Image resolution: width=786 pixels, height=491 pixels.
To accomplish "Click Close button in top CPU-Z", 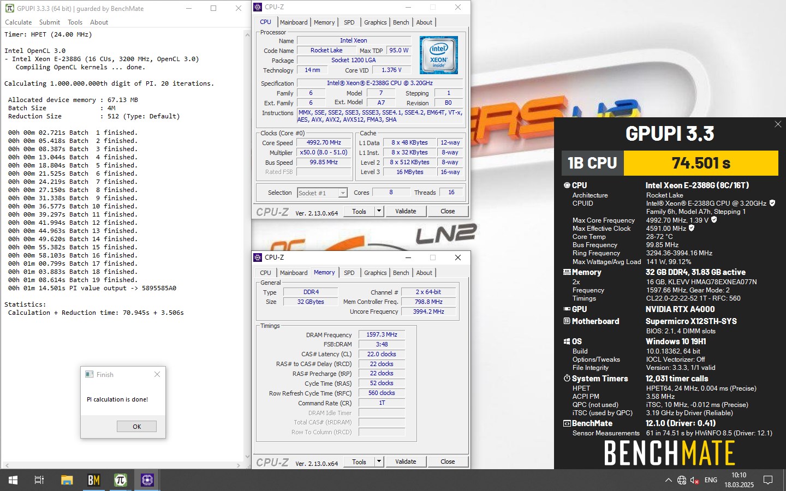I will point(448,211).
